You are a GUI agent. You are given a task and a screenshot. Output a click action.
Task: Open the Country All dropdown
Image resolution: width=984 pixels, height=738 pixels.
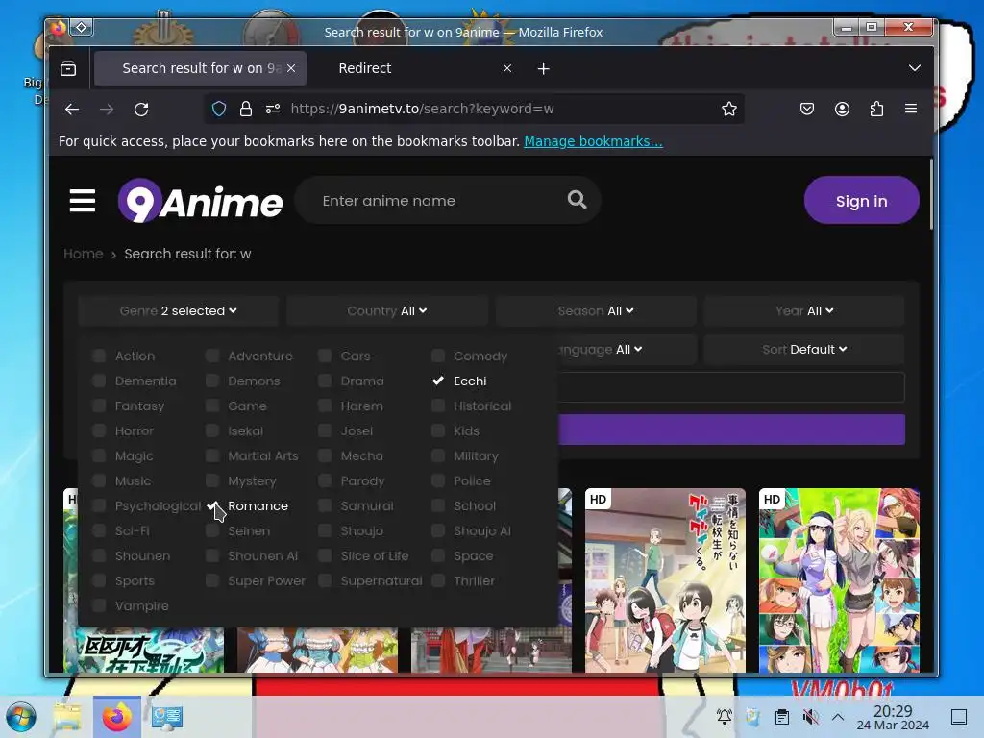(387, 310)
